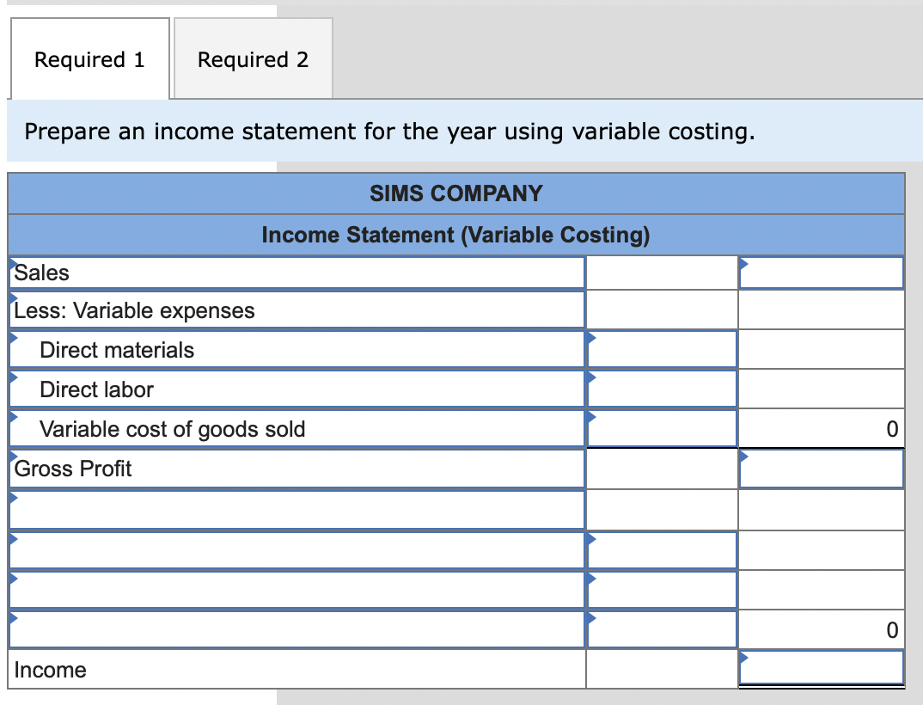Click the Sales amount input field
The width and height of the screenshot is (923, 705).
point(822,273)
